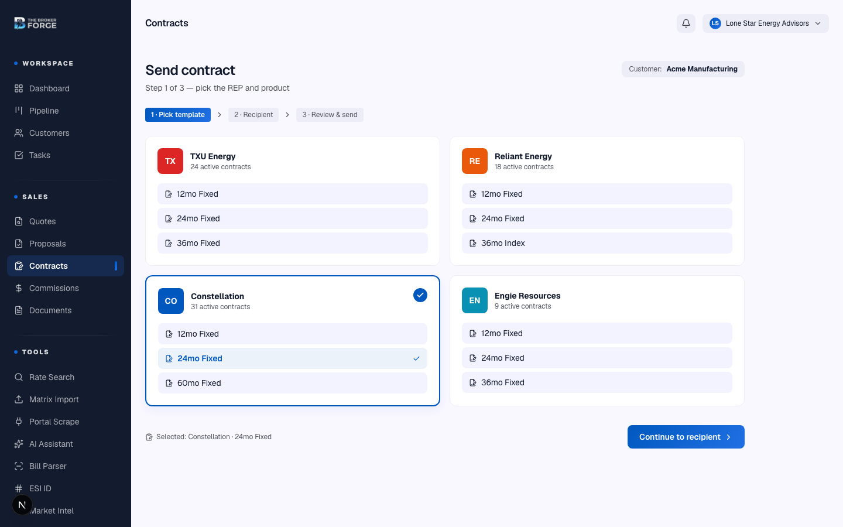Open notifications bell icon
Viewport: 843px width, 527px height.
pyautogui.click(x=686, y=23)
